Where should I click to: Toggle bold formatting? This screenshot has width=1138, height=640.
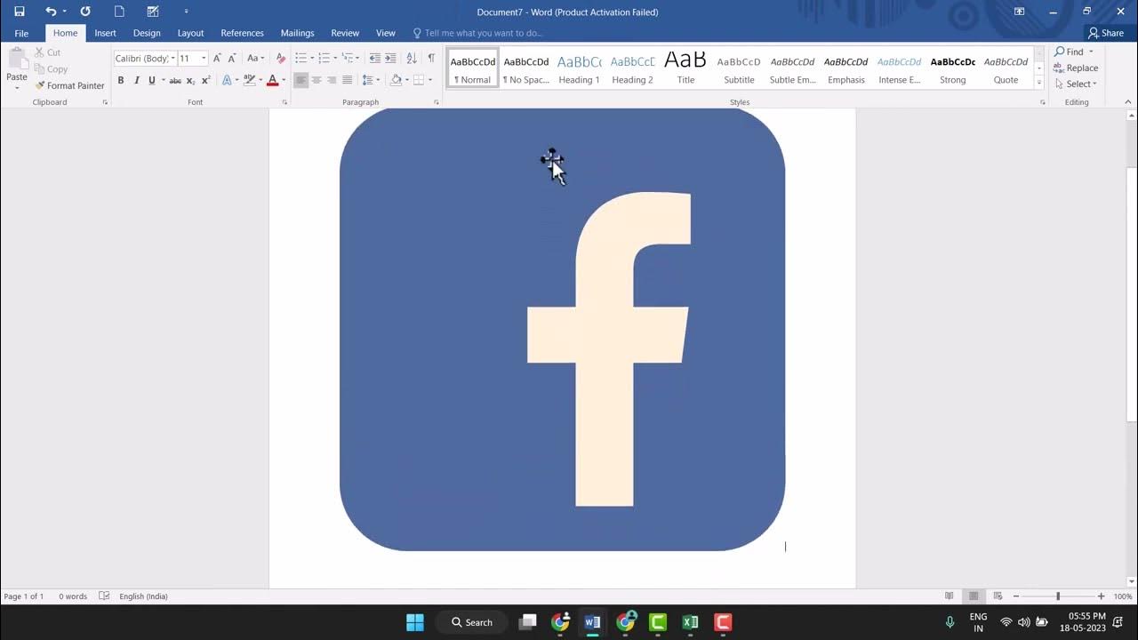[x=121, y=80]
